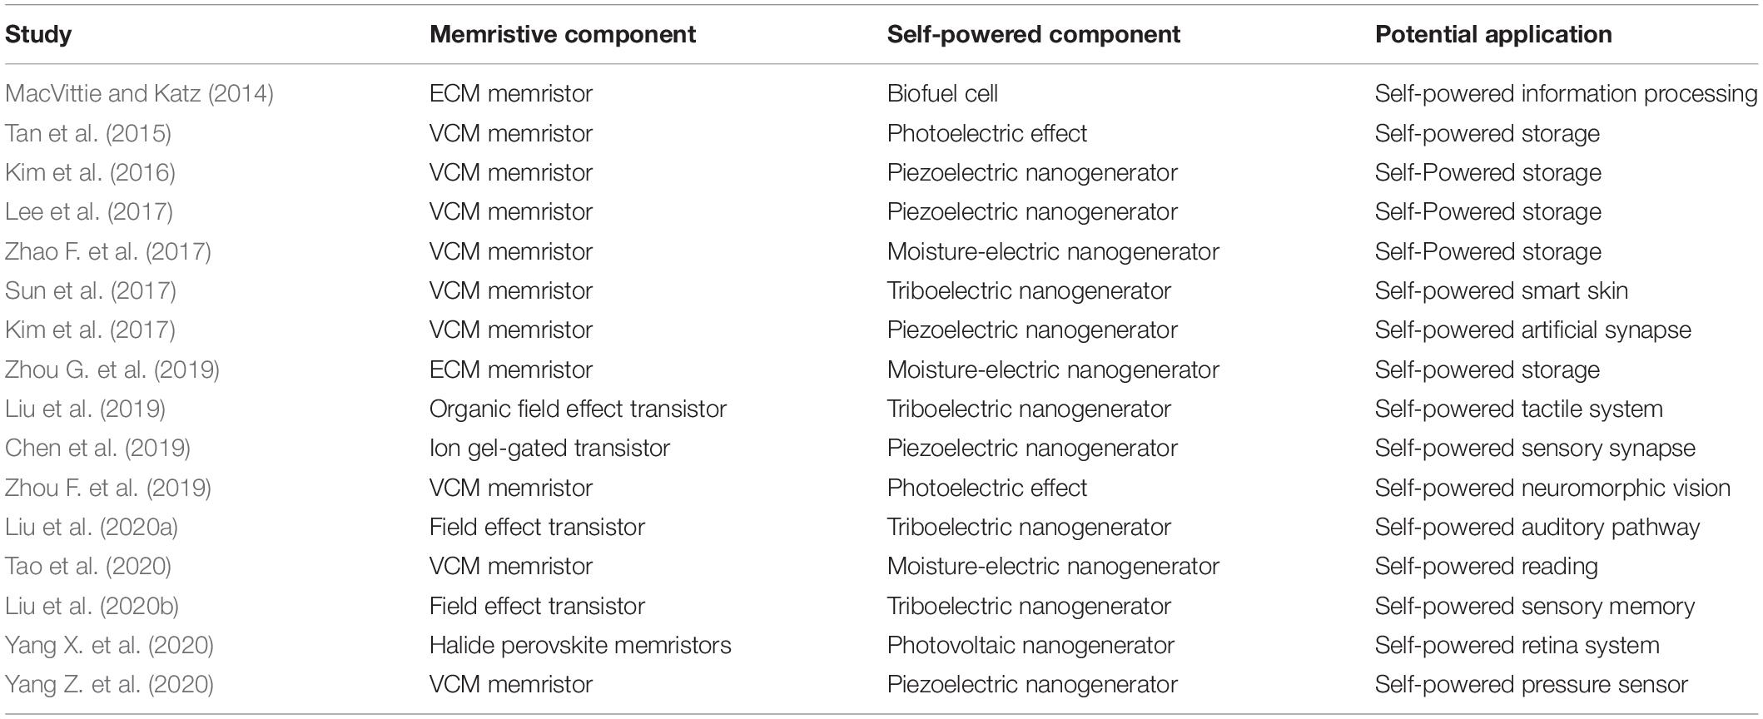Click the Zhao F. et al. (2017) reference
The image size is (1763, 719).
tap(108, 251)
